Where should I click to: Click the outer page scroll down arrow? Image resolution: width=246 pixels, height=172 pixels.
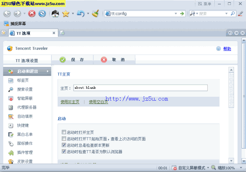244,161
